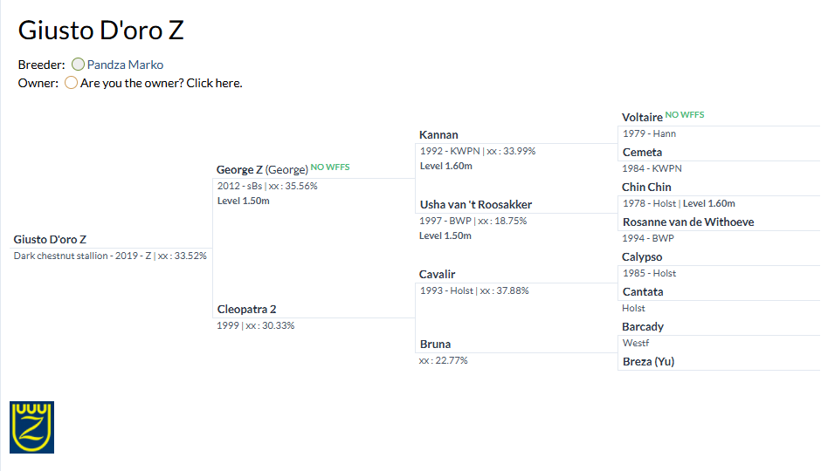
Task: Select Bruna in the pedigree tree
Action: 435,344
